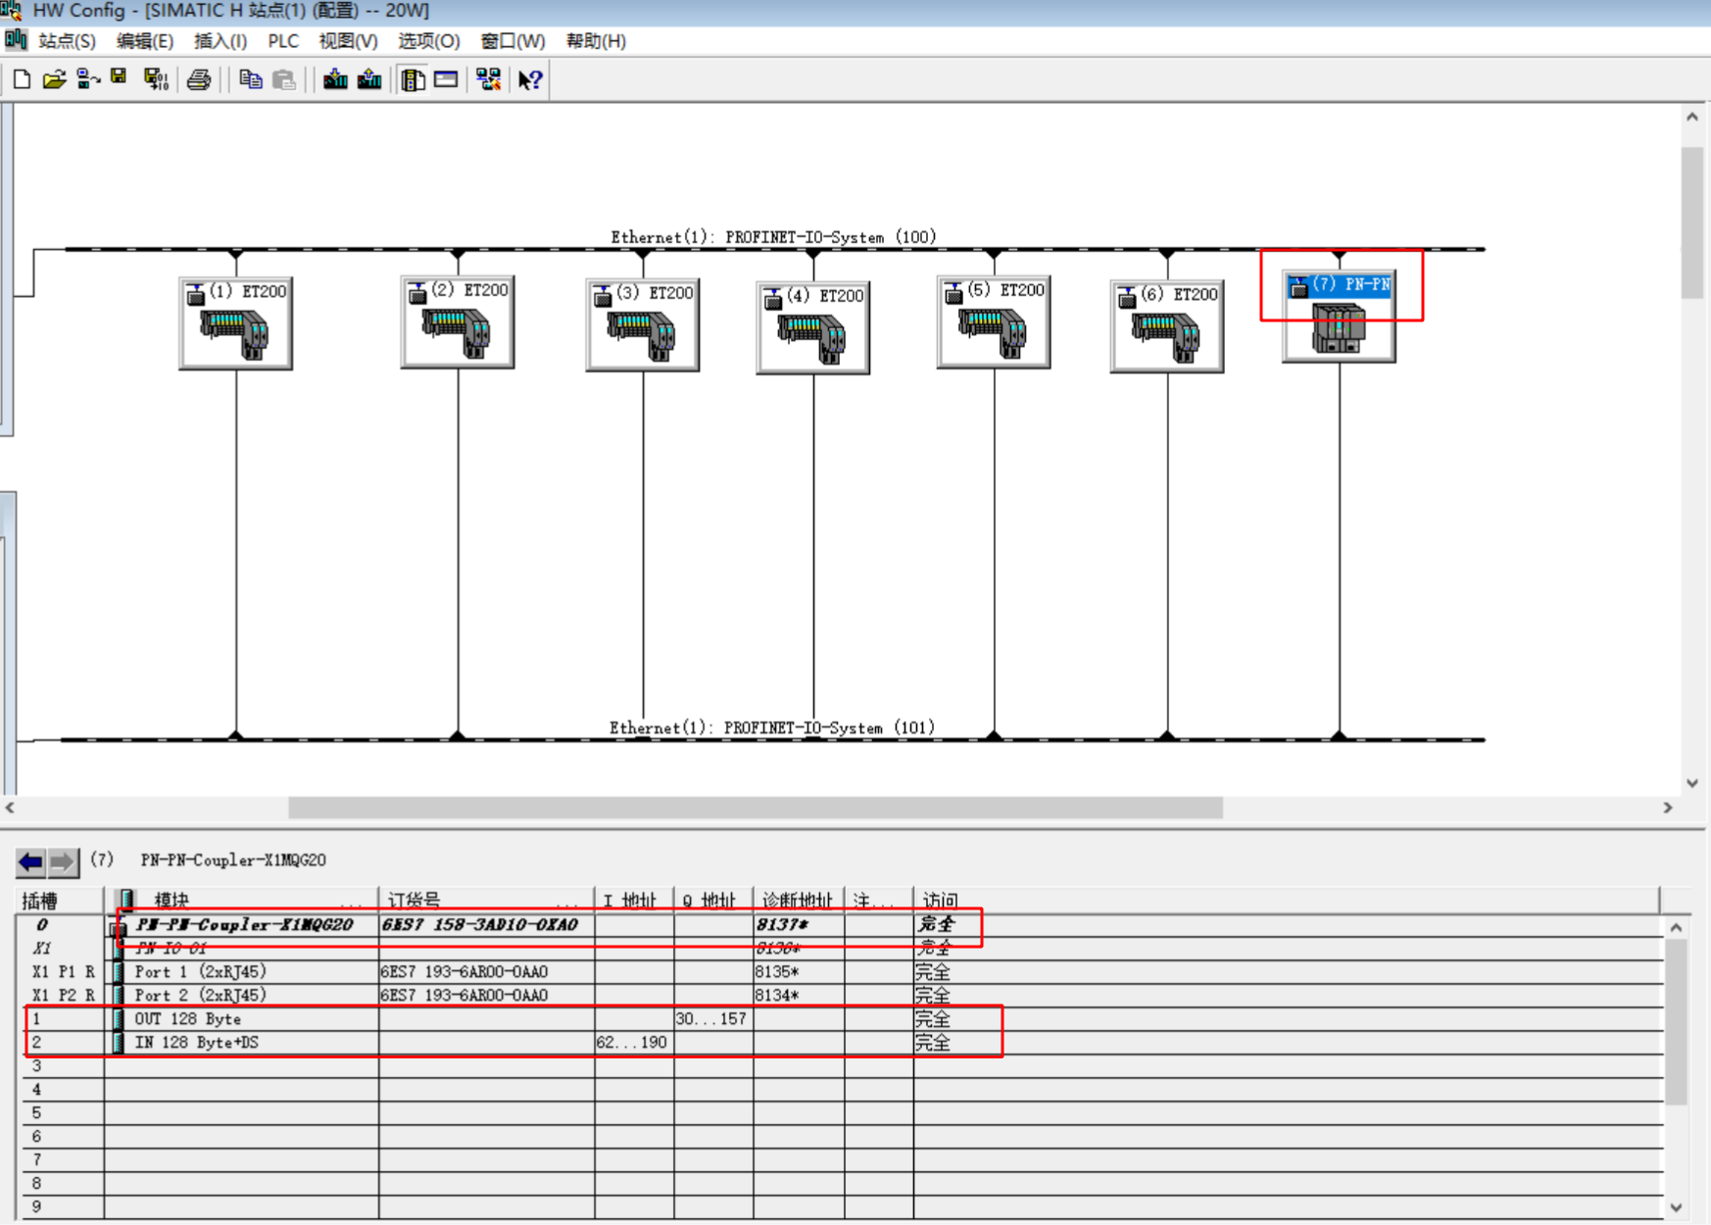
Task: Go to next object with forward arrow
Action: pyautogui.click(x=62, y=862)
